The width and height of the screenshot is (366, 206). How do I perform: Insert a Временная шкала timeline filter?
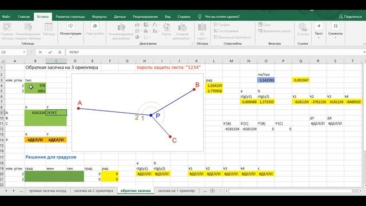[x=274, y=31]
